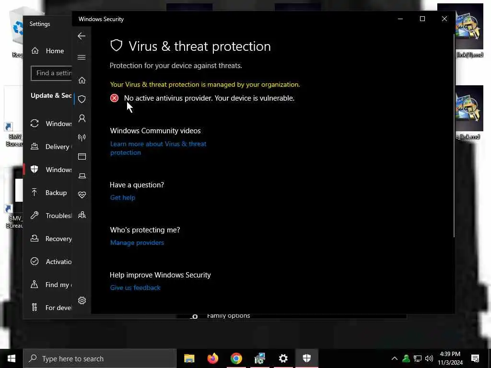Select Delivery Optimization in Settings sidebar
Image resolution: width=491 pixels, height=368 pixels.
(48, 147)
